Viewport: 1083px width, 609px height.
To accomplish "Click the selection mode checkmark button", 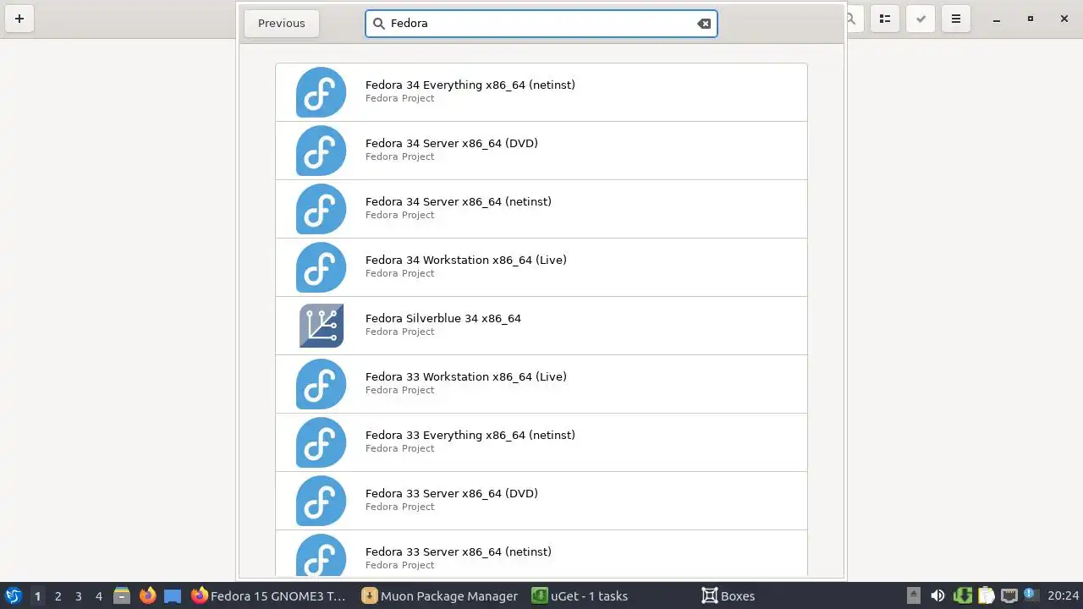I will click(x=921, y=19).
